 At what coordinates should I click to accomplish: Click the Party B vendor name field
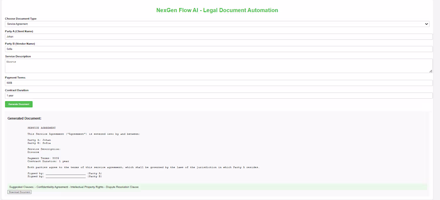(219, 49)
